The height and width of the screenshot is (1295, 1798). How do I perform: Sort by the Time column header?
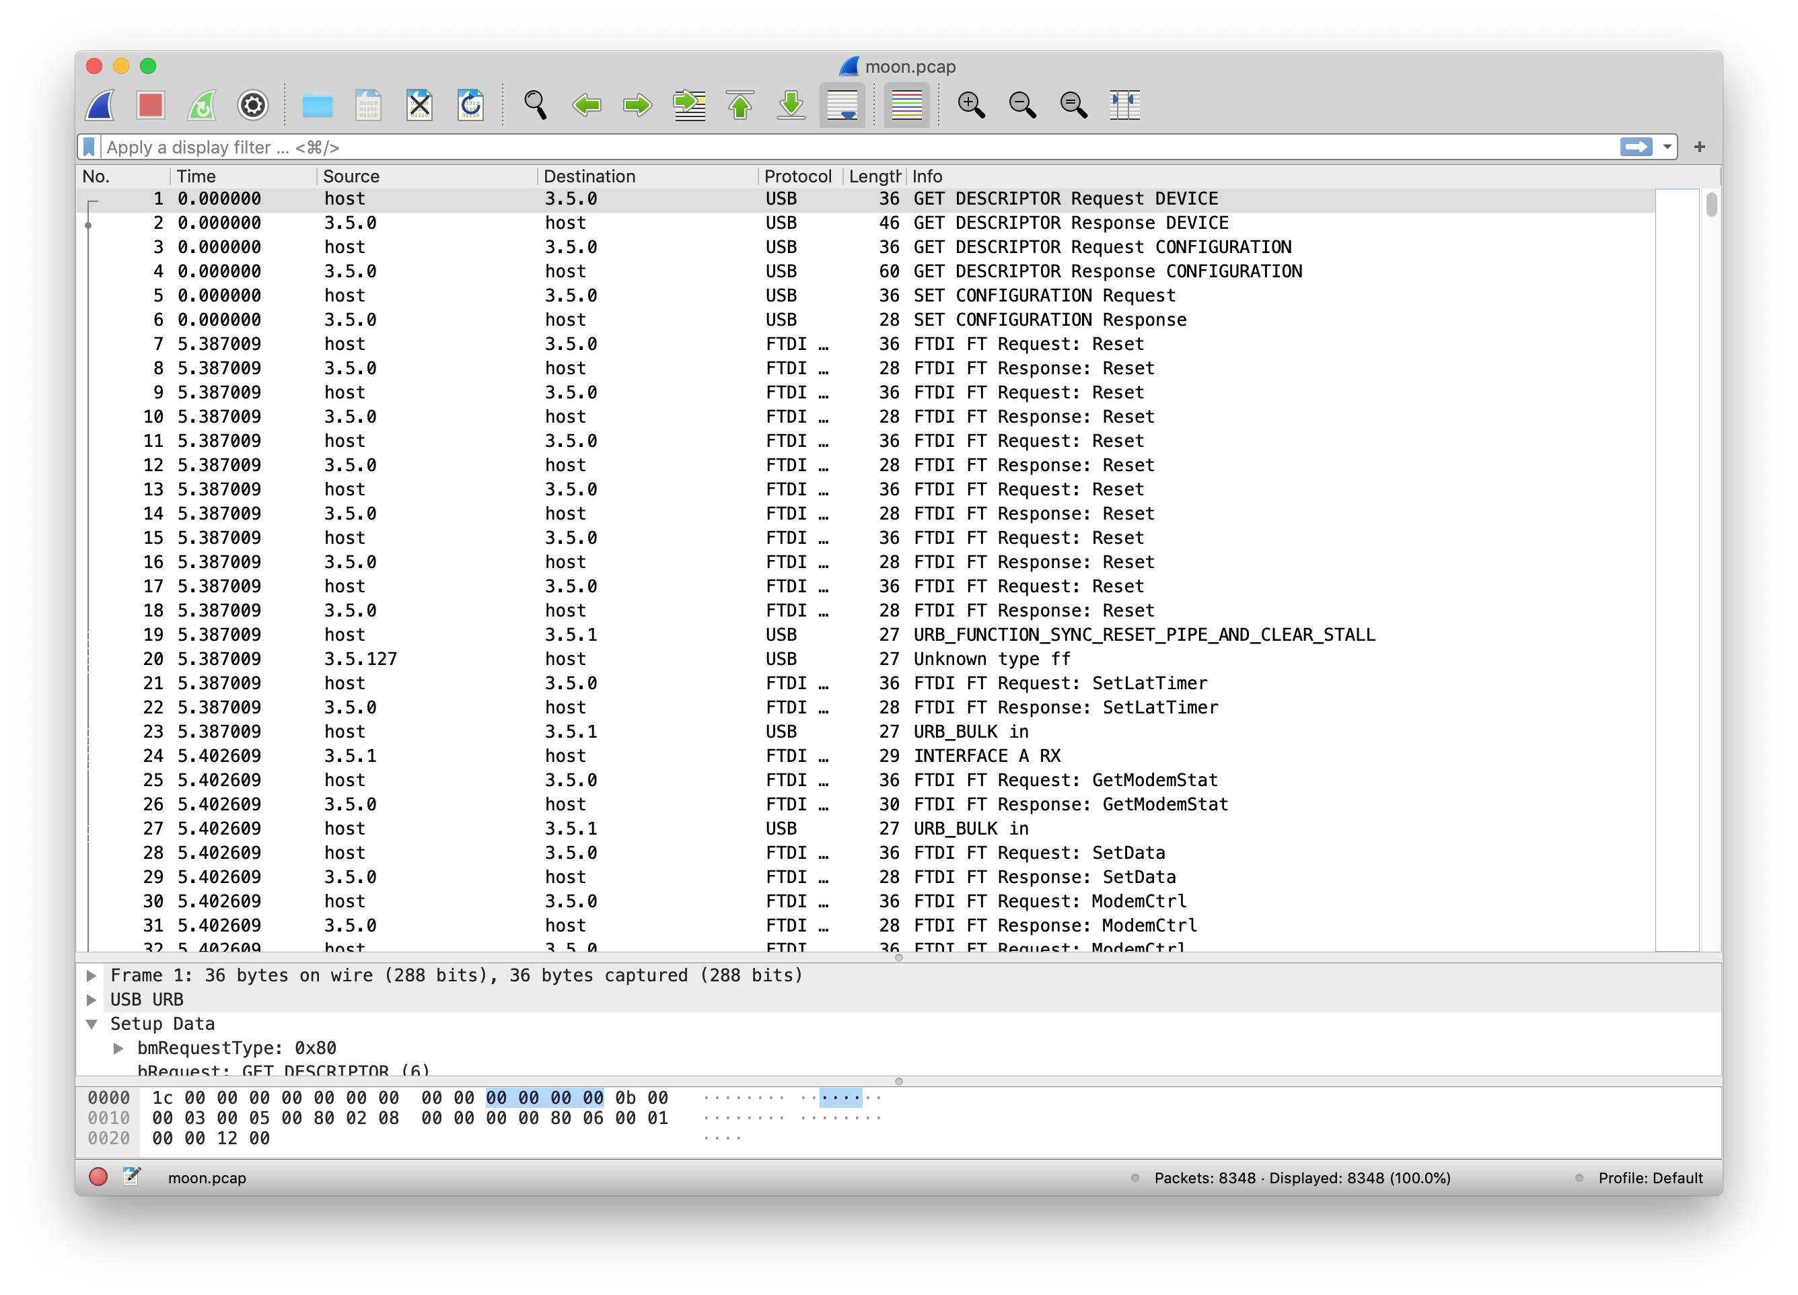pyautogui.click(x=243, y=176)
